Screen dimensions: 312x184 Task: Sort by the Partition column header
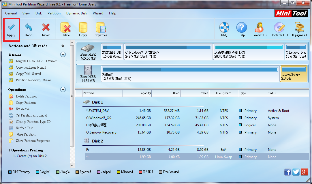tap(102, 93)
